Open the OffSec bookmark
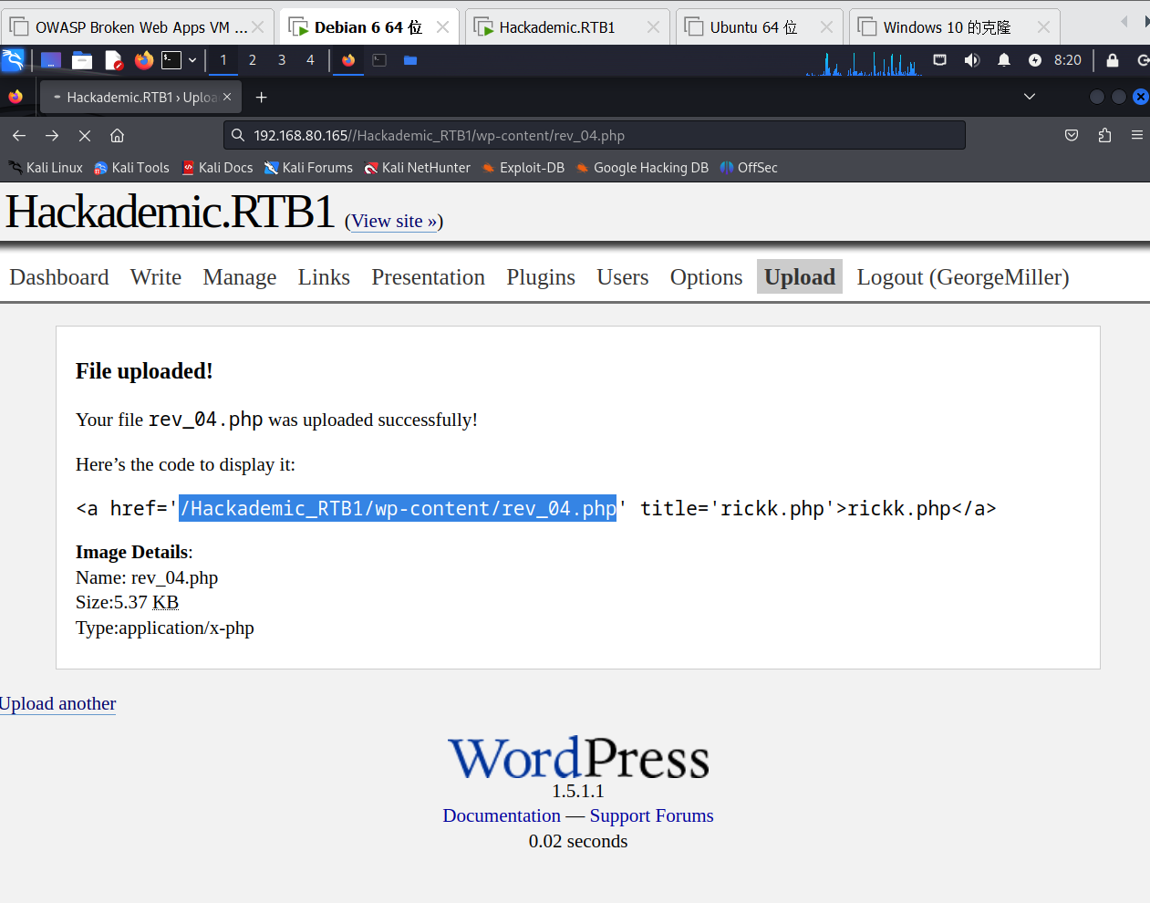1150x903 pixels. [749, 168]
